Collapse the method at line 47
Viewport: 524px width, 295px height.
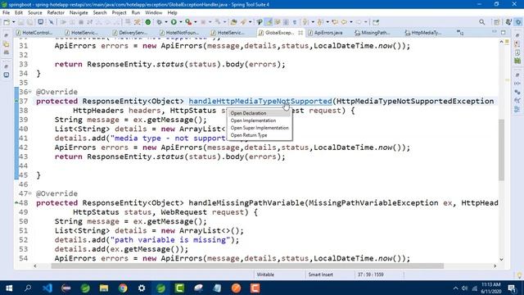coord(30,193)
